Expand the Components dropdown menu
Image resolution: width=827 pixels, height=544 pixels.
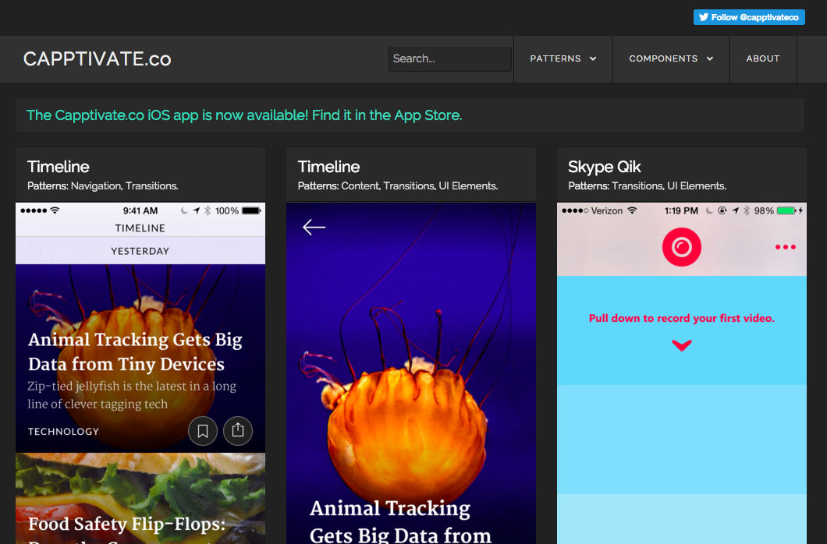pyautogui.click(x=671, y=58)
